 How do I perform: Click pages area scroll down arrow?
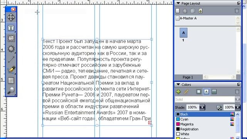tap(238, 72)
